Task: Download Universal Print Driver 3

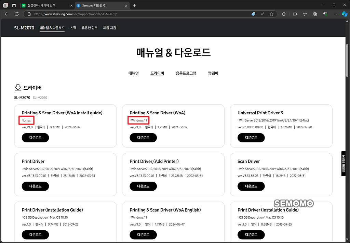Action: (251, 138)
